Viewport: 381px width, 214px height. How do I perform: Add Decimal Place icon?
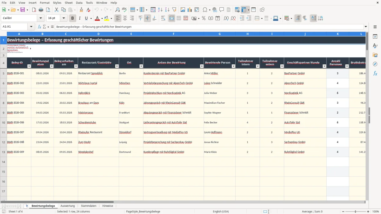click(x=226, y=18)
